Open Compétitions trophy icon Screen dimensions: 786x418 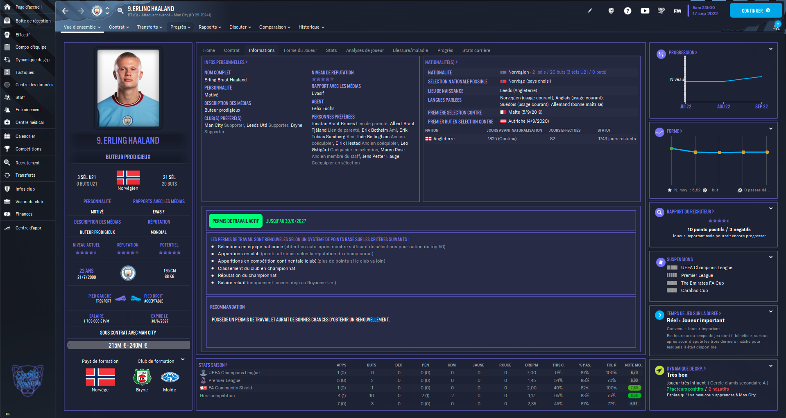pos(7,149)
